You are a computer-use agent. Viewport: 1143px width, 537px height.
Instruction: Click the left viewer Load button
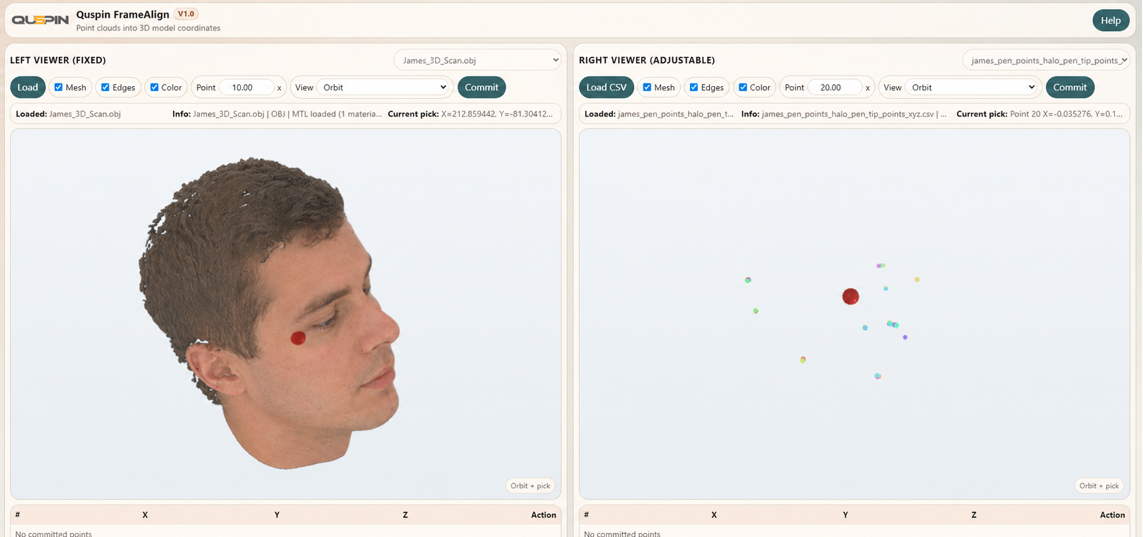(27, 87)
